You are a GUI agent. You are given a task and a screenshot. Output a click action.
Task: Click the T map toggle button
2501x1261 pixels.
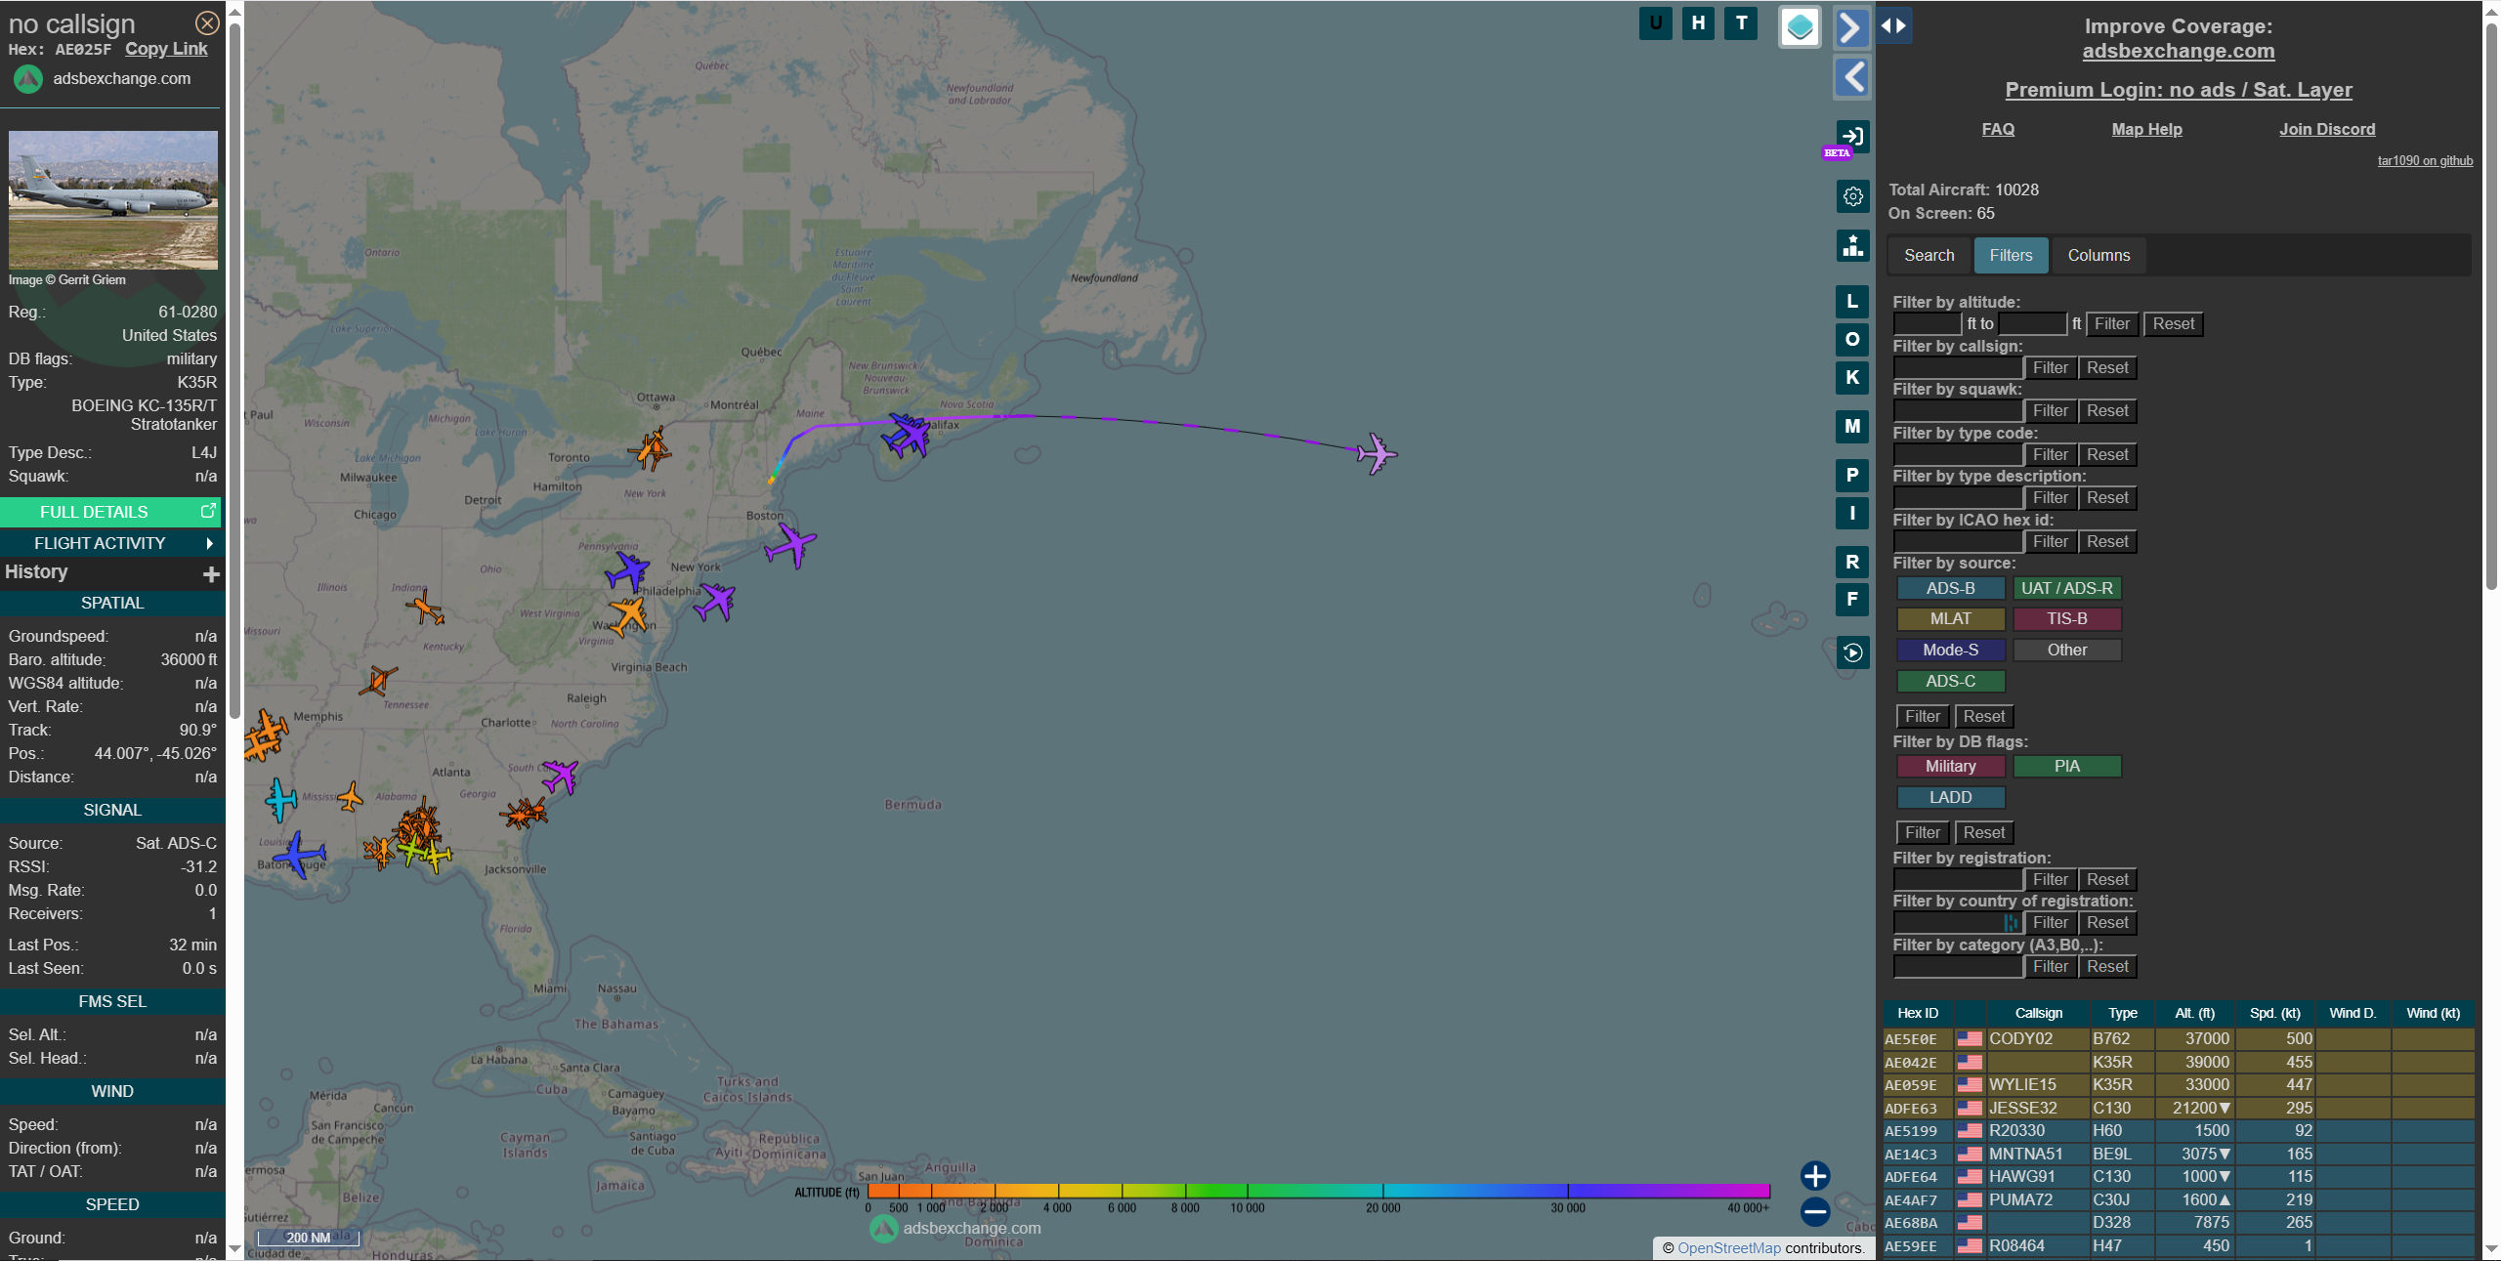point(1742,23)
